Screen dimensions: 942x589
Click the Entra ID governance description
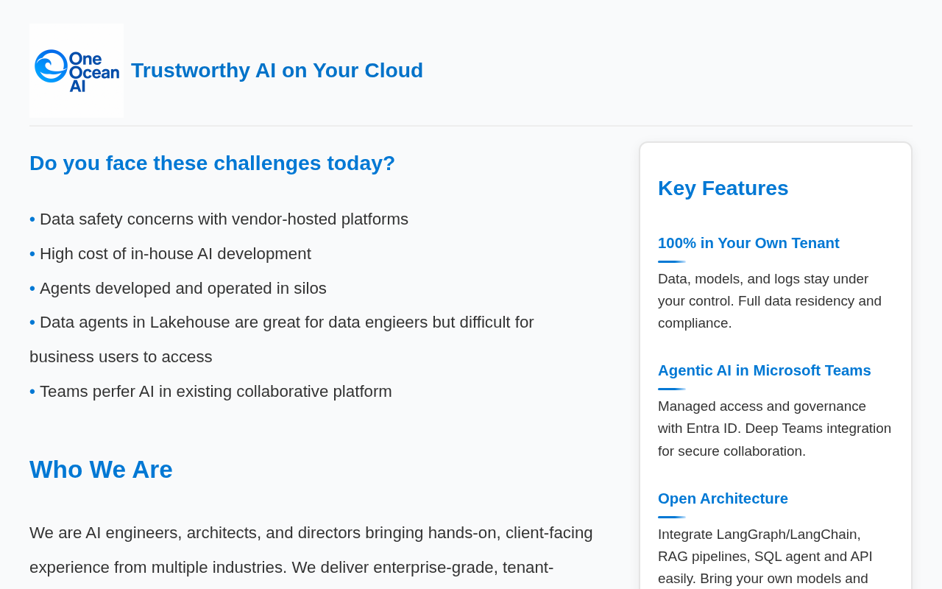[x=774, y=428]
